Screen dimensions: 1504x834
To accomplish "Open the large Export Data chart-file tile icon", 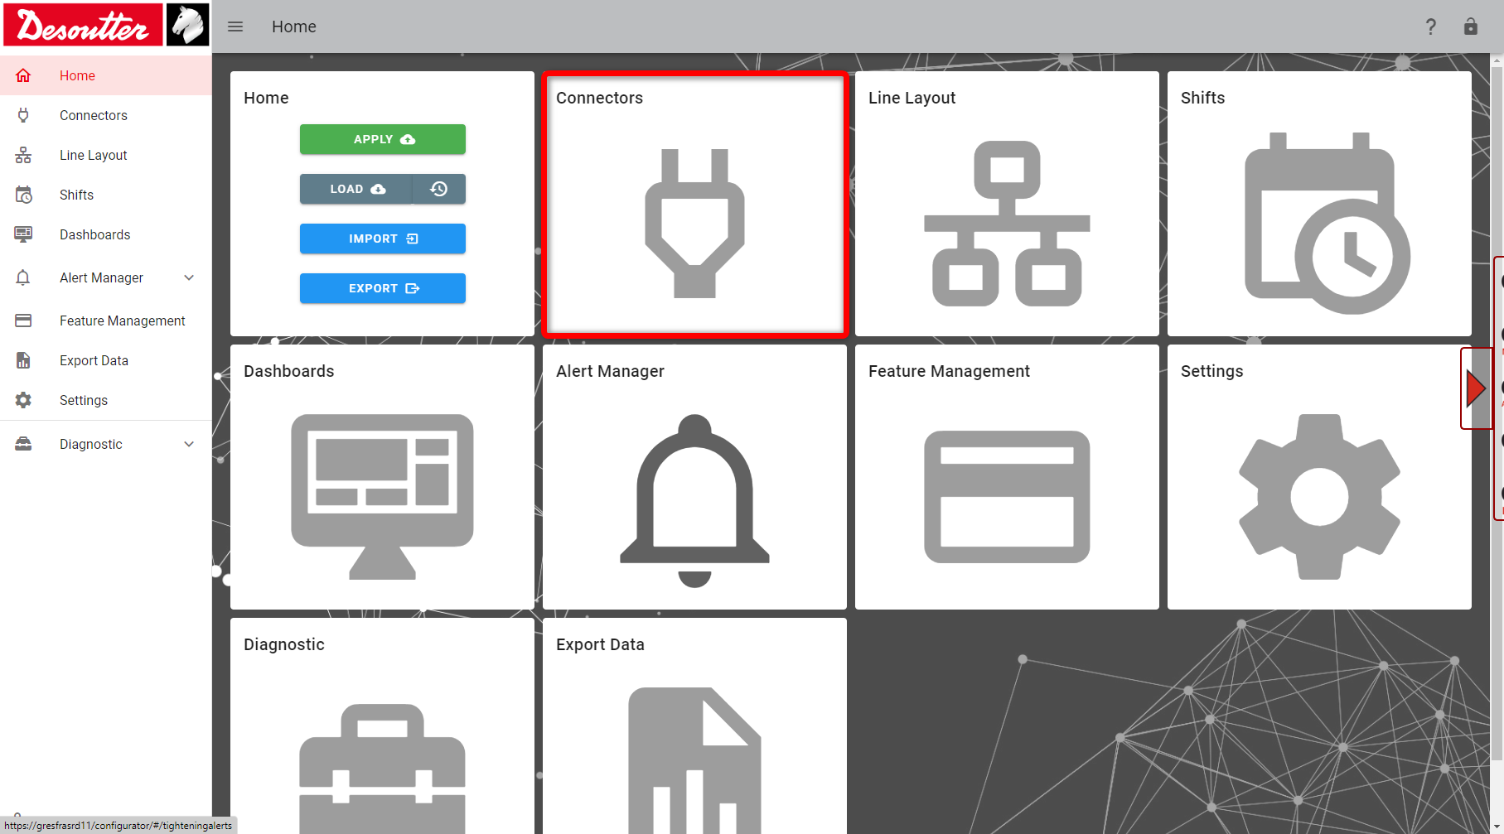I will pos(694,760).
